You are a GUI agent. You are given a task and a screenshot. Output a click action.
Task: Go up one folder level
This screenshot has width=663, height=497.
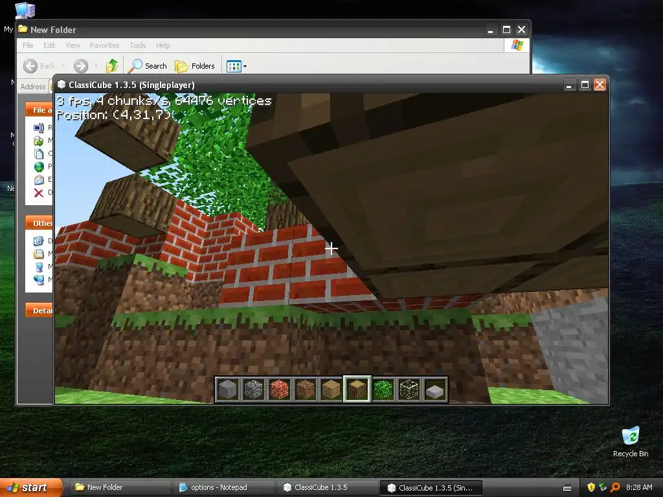pyautogui.click(x=112, y=66)
